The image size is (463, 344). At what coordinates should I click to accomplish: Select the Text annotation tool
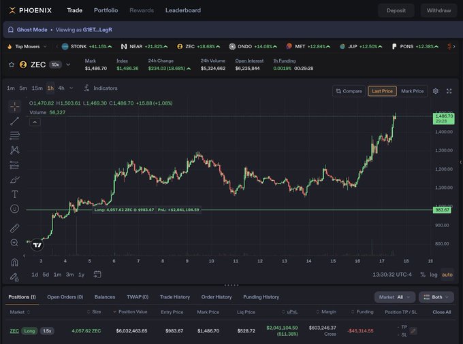14,194
